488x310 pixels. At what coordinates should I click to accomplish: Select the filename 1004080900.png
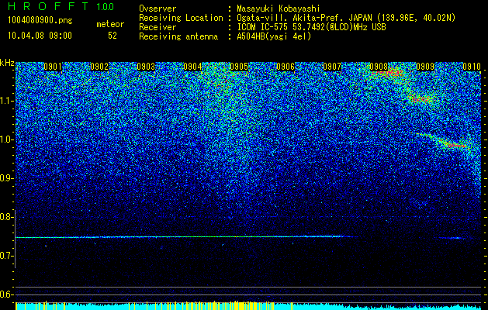point(40,21)
